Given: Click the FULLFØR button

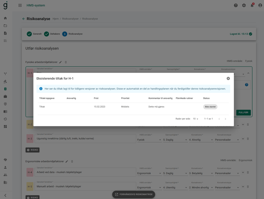Looking at the screenshot, I should click(x=243, y=113).
